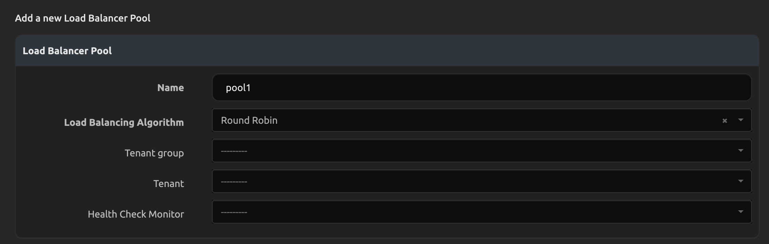Focus the empty middle of the Name input
The image size is (769, 244).
pyautogui.click(x=482, y=88)
